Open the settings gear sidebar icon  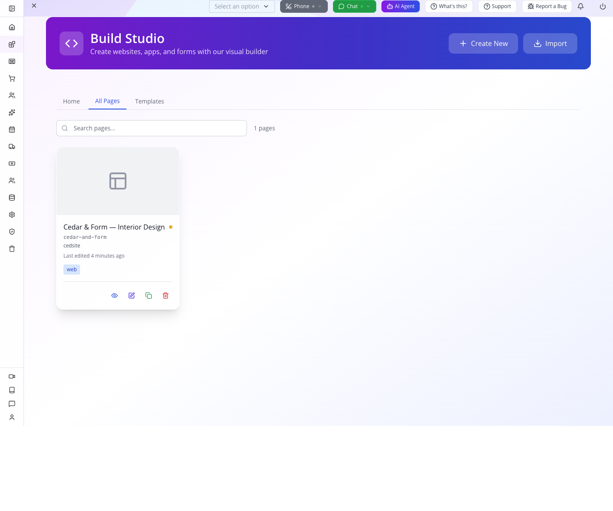click(12, 215)
